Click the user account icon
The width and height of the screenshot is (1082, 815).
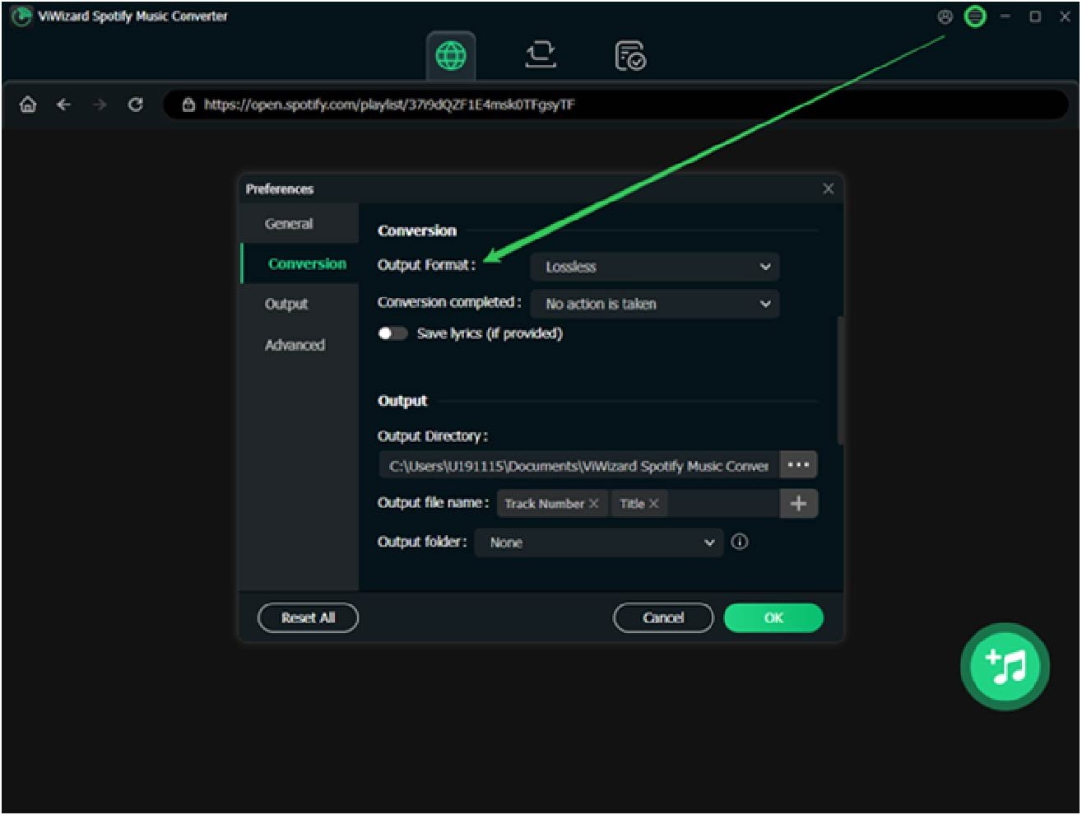[945, 16]
